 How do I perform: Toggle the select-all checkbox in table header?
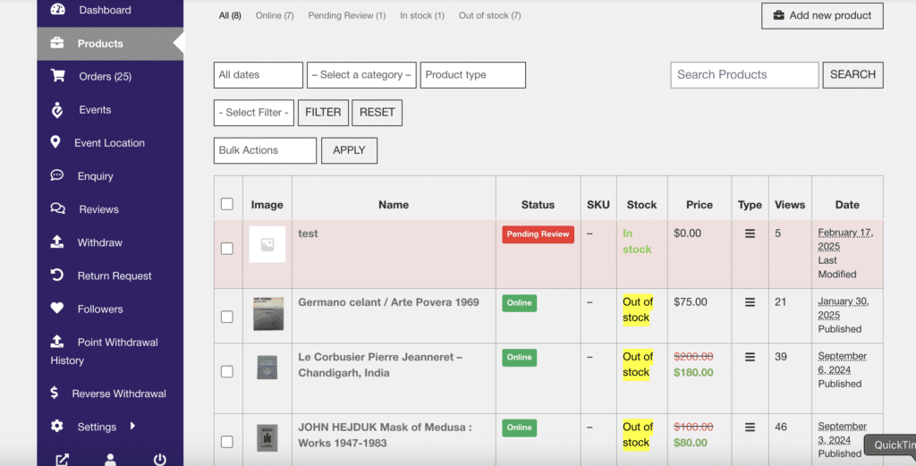226,204
